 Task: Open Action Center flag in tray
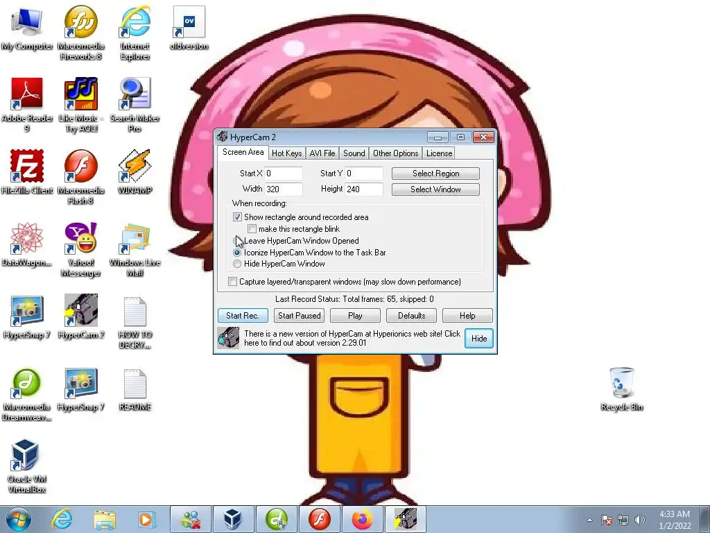607,520
